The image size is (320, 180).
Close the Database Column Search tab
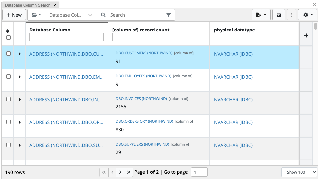(x=55, y=5)
